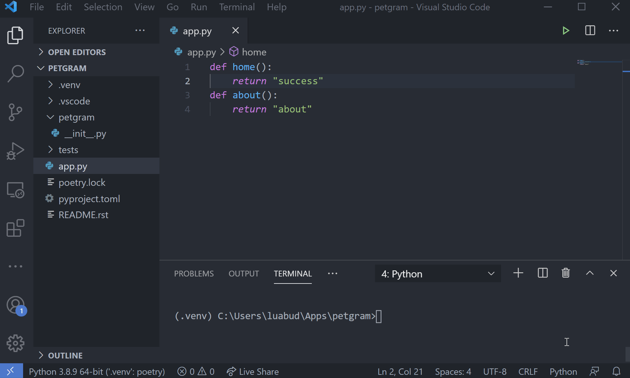Start a Live Share session
This screenshot has width=630, height=378.
point(253,371)
